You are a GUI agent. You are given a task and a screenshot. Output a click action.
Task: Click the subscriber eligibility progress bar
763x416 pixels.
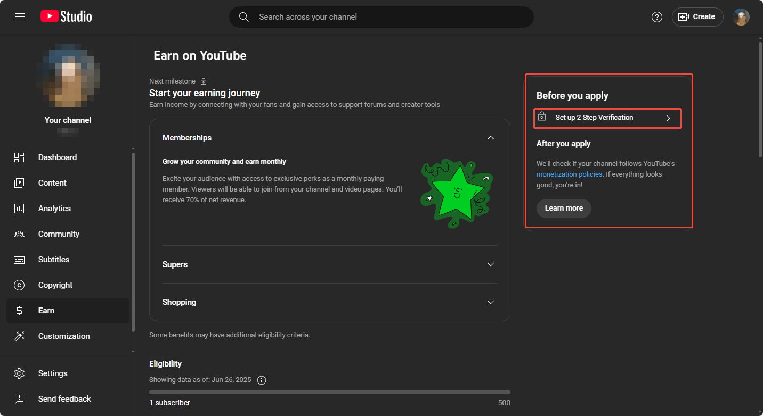(330, 392)
